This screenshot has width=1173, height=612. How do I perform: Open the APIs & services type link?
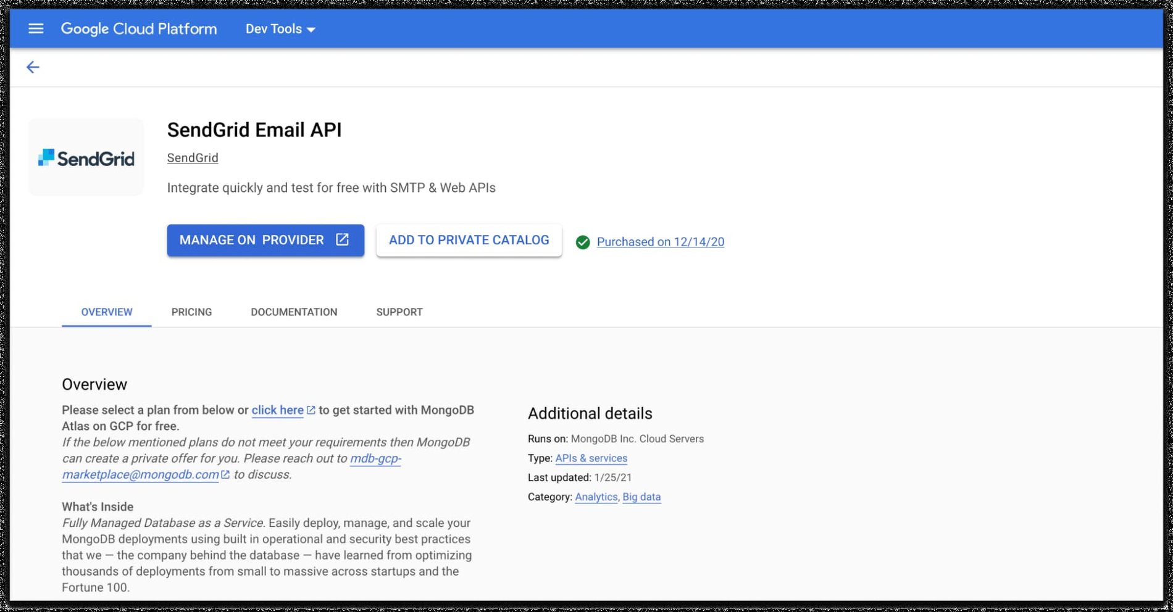pyautogui.click(x=591, y=458)
